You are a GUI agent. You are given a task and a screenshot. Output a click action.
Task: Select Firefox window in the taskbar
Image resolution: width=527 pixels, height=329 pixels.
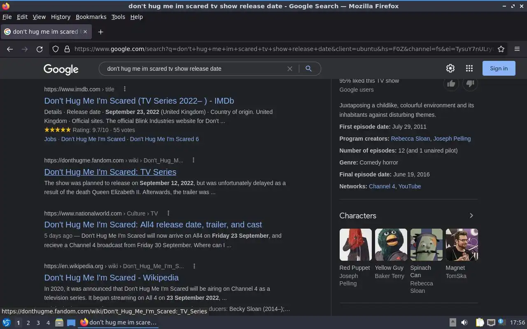(119, 322)
